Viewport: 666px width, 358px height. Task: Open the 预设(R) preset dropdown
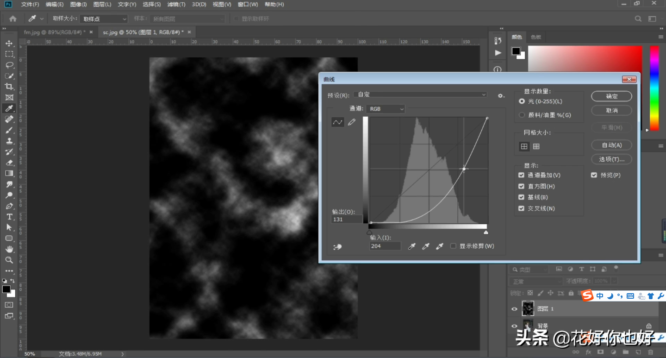[x=420, y=94]
